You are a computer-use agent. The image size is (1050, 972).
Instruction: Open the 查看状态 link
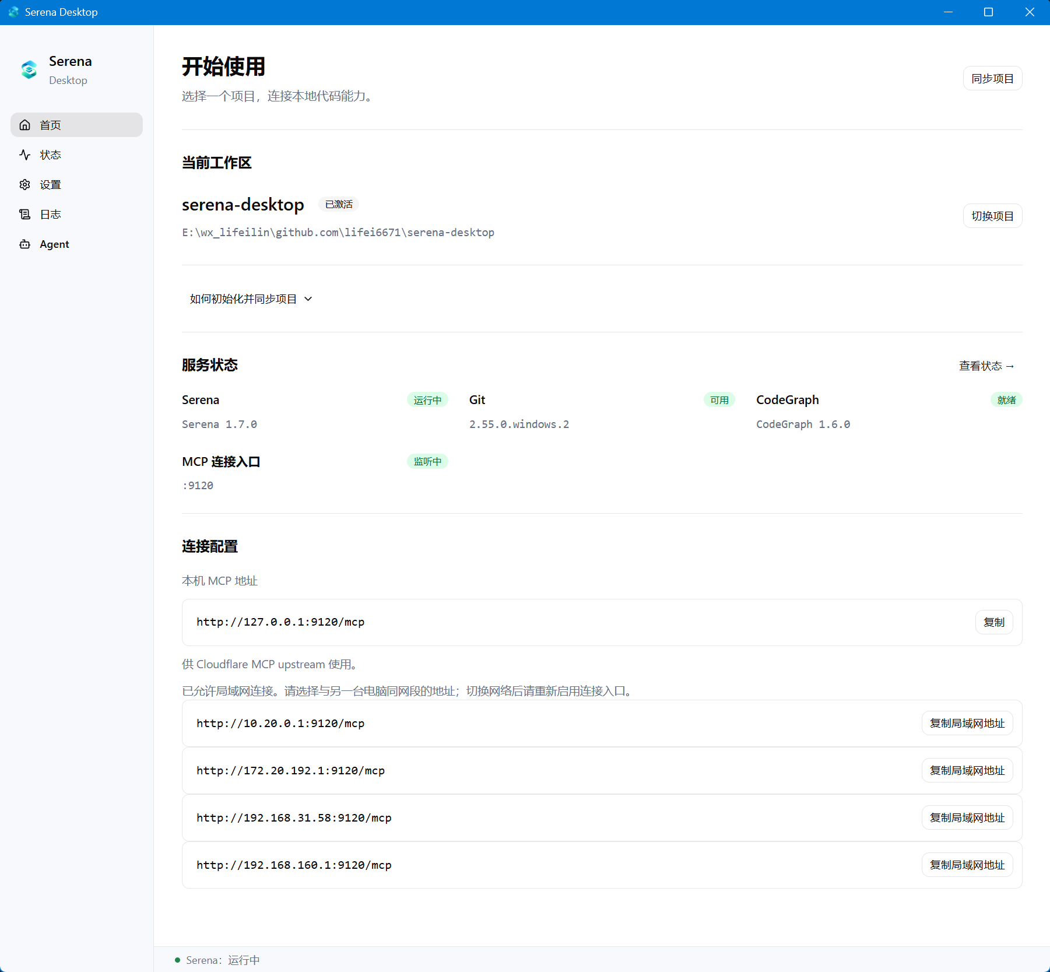point(986,366)
